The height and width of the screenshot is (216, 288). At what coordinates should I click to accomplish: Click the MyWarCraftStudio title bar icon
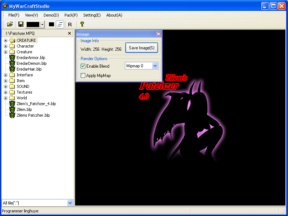point(5,6)
